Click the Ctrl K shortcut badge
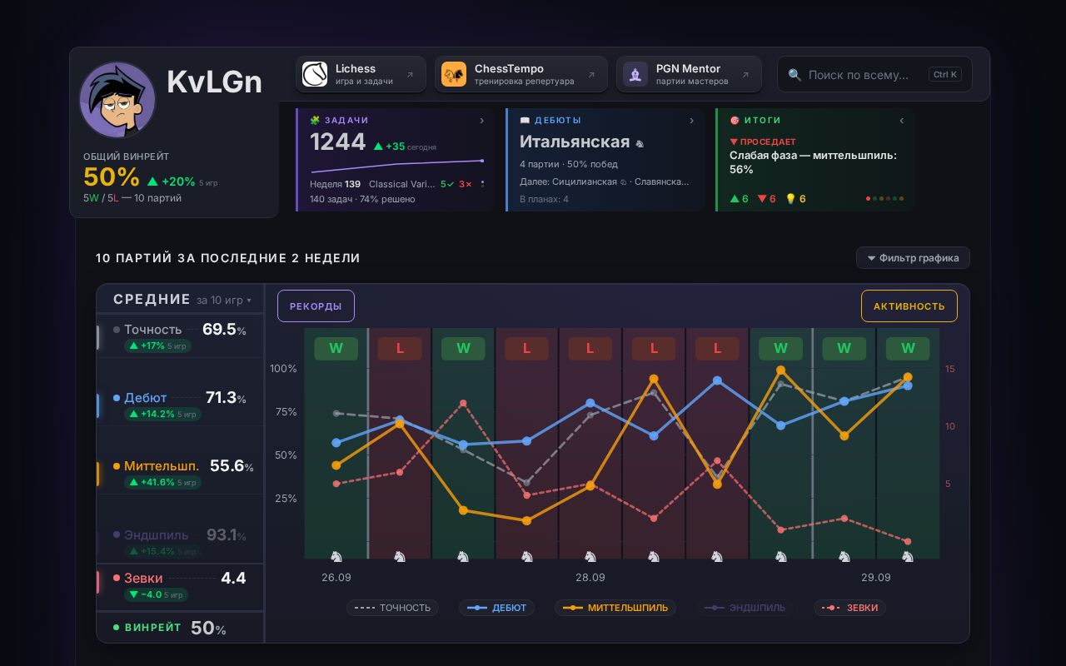The width and height of the screenshot is (1066, 666). [945, 75]
